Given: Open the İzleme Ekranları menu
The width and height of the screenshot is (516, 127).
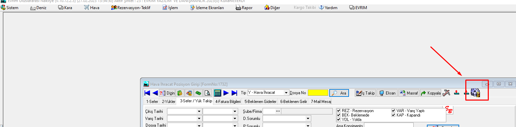Looking at the screenshot, I should click(x=207, y=7).
